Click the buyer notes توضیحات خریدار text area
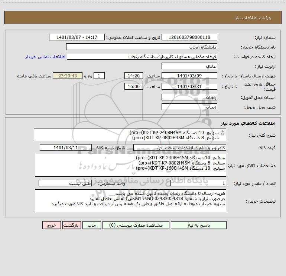The image size is (286, 276). tap(130, 201)
